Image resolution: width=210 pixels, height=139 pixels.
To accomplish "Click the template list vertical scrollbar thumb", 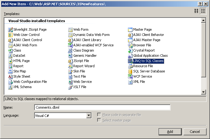I will 203,50.
